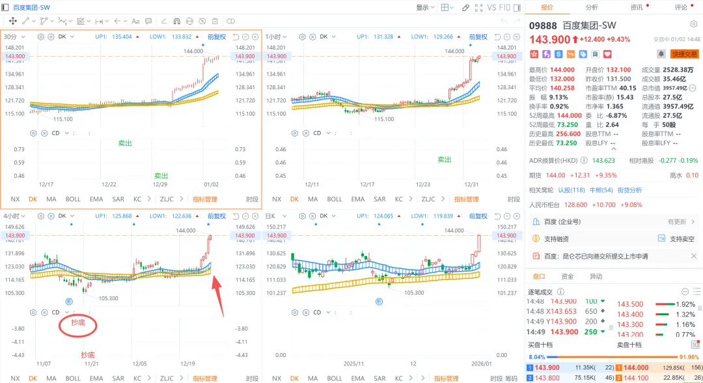Image resolution: width=703 pixels, height=383 pixels.
Task: Switch to the 资金 tab
Action: (x=567, y=276)
